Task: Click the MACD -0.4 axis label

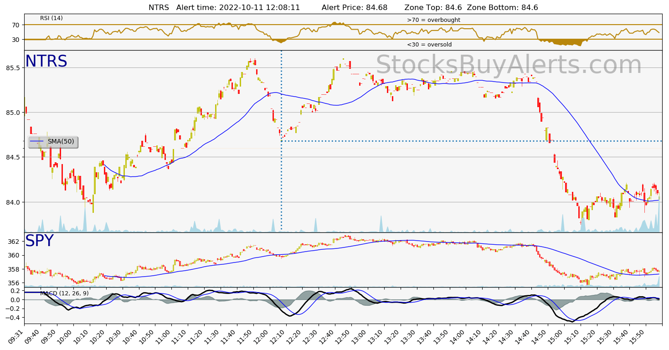Action: 14,318
